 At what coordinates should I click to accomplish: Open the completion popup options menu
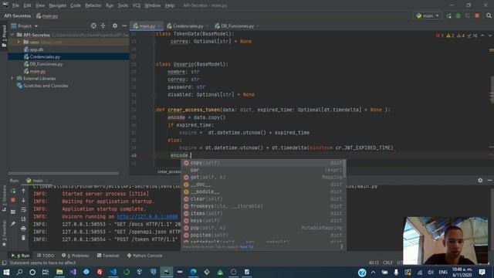[x=341, y=247]
